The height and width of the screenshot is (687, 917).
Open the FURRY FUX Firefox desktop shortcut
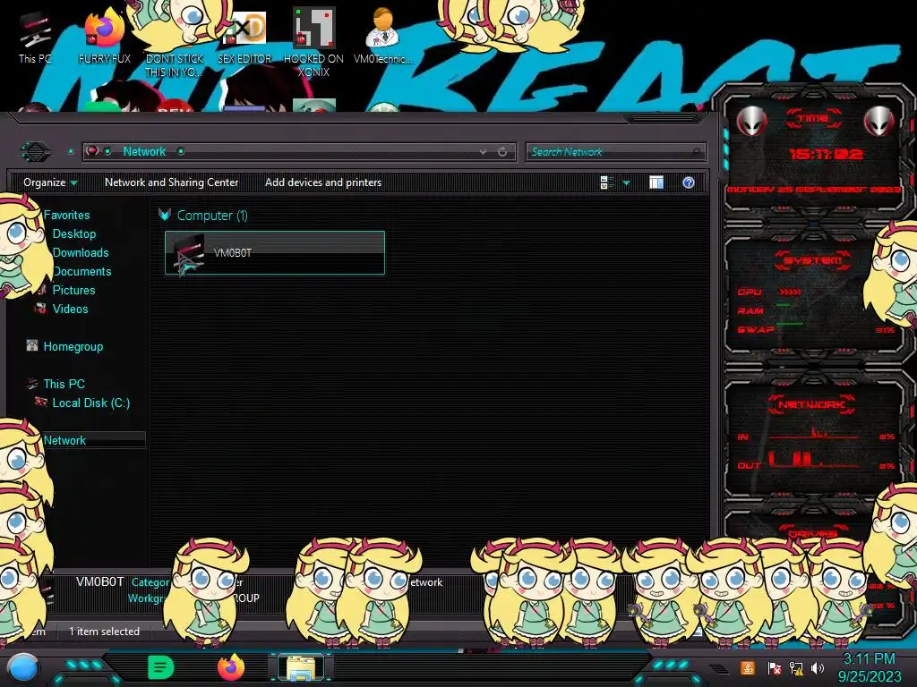(x=104, y=38)
